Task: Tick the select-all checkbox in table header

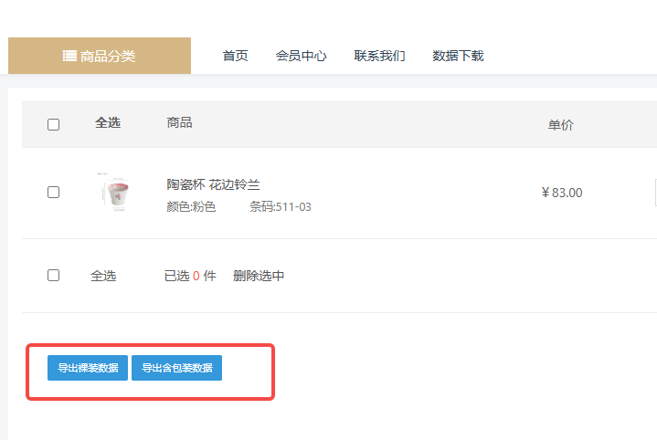Action: click(53, 124)
